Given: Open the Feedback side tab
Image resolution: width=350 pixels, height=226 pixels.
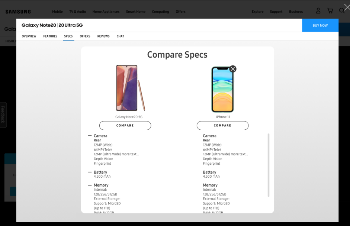Looking at the screenshot, I should coord(3,115).
